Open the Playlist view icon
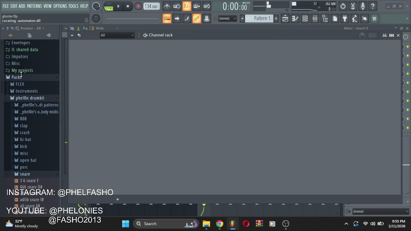 point(285,19)
